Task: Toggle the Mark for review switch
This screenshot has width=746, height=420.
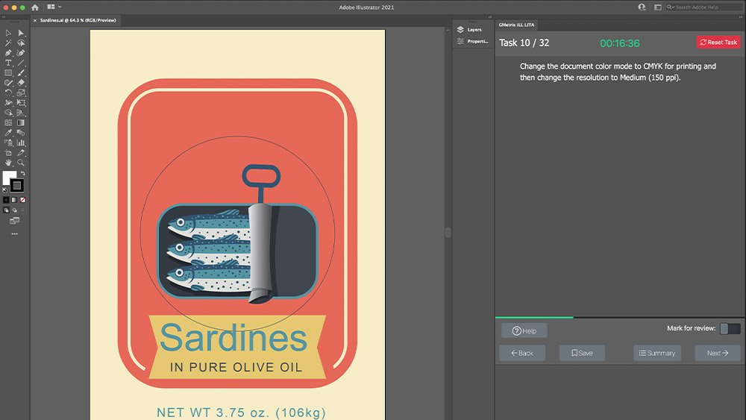Action: click(730, 328)
